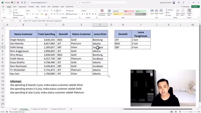Switch to Page Layout view icon
This screenshot has width=201, height=113.
click(176, 112)
